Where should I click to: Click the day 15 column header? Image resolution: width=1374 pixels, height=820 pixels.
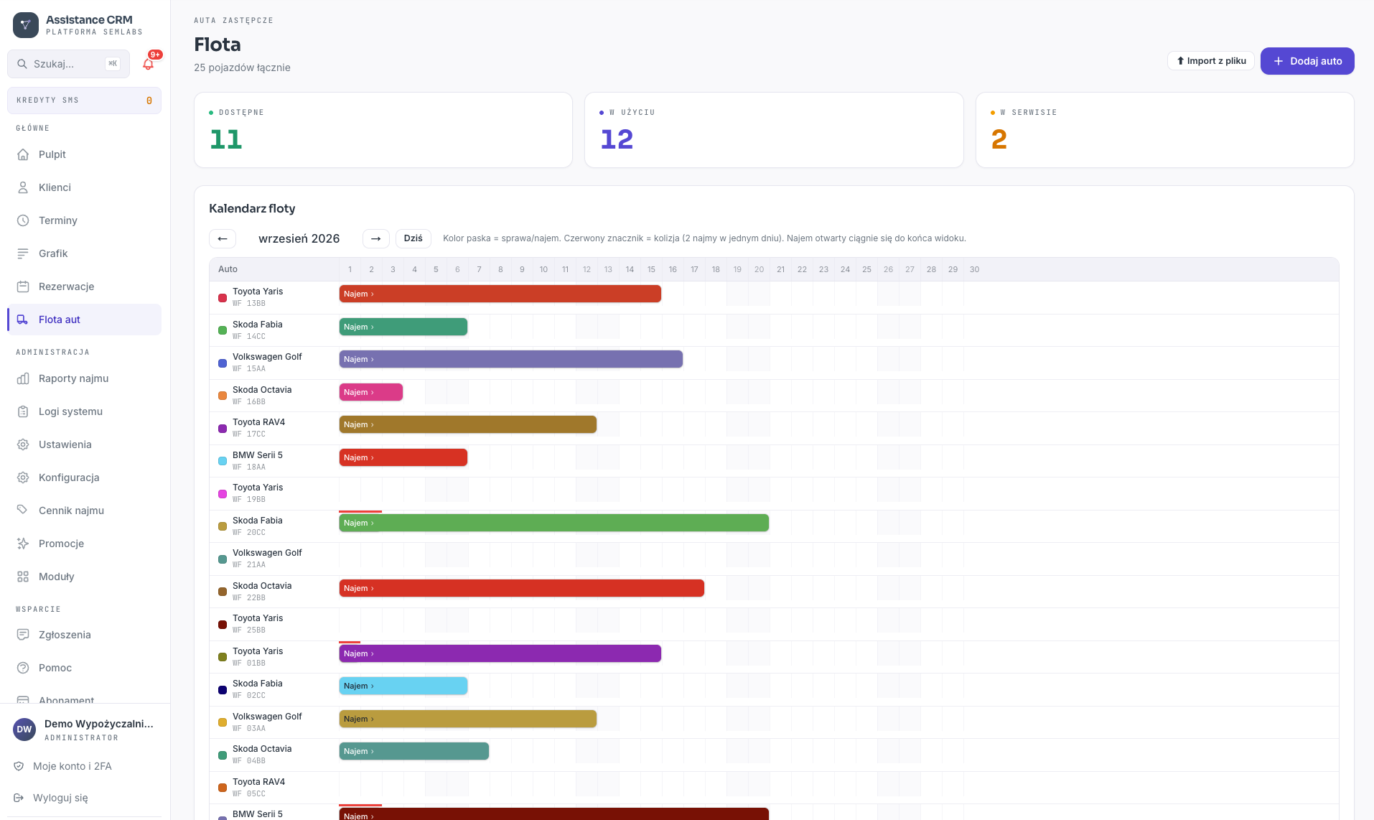pyautogui.click(x=651, y=269)
